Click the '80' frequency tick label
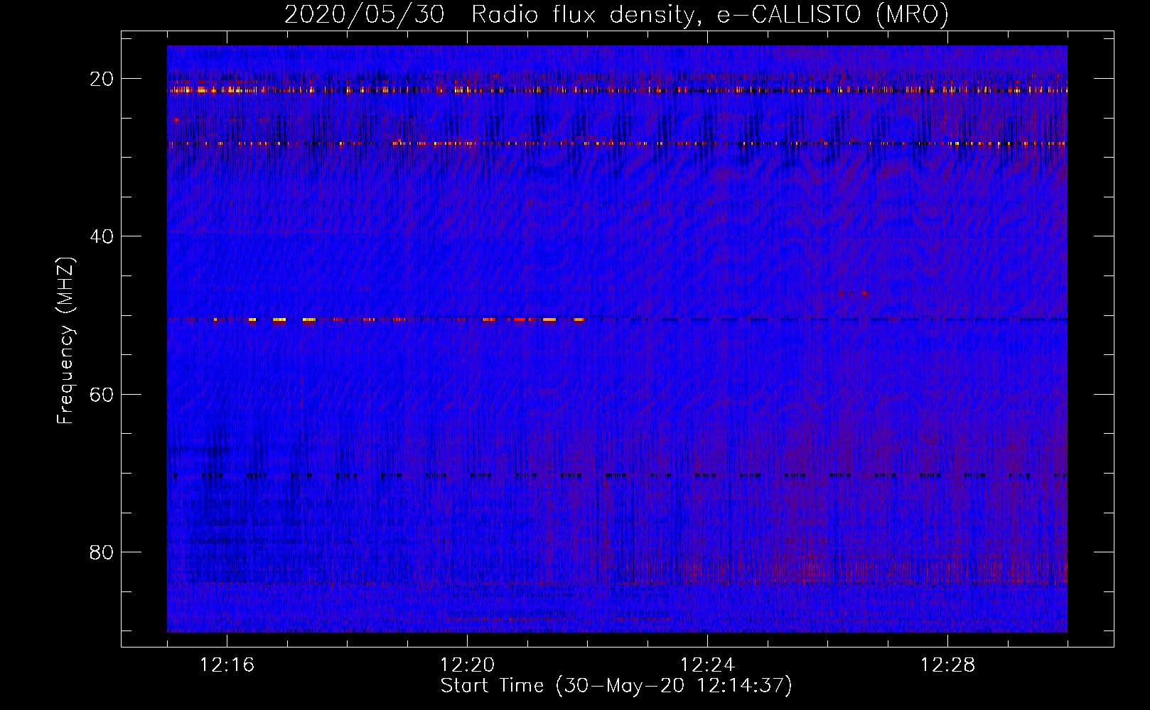The width and height of the screenshot is (1150, 710). [x=102, y=552]
